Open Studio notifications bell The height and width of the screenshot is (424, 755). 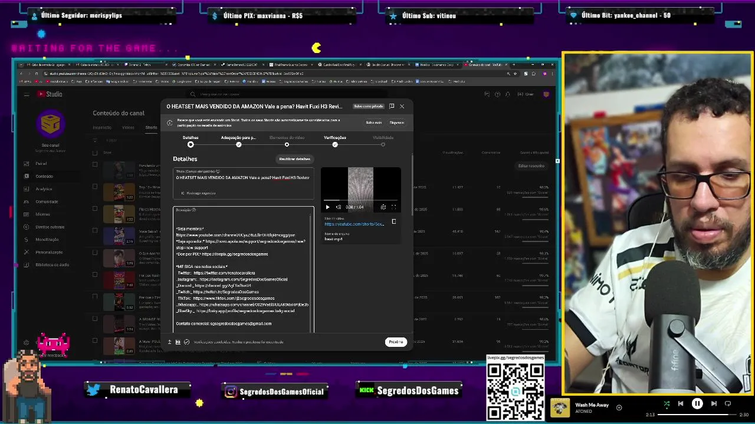pos(508,94)
